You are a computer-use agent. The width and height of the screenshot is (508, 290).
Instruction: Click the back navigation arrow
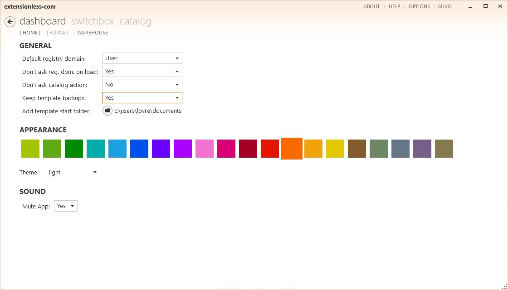[10, 21]
